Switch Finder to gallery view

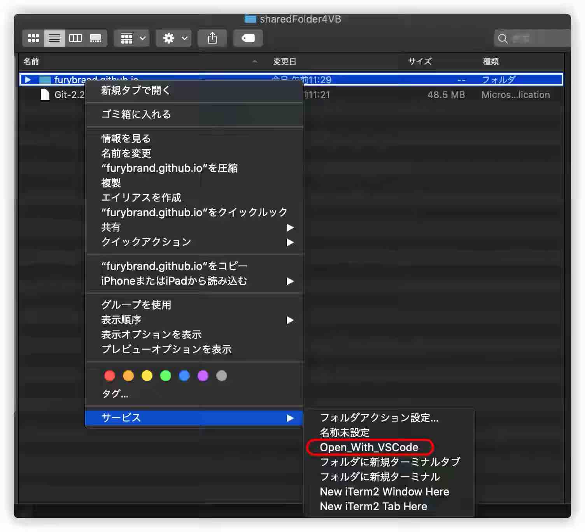click(x=96, y=38)
